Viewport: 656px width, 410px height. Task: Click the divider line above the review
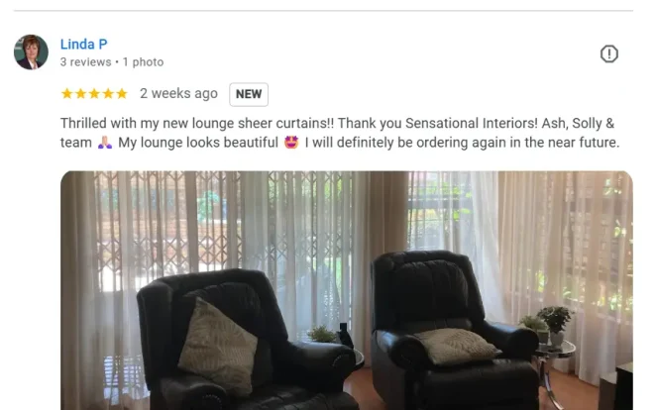click(x=323, y=10)
